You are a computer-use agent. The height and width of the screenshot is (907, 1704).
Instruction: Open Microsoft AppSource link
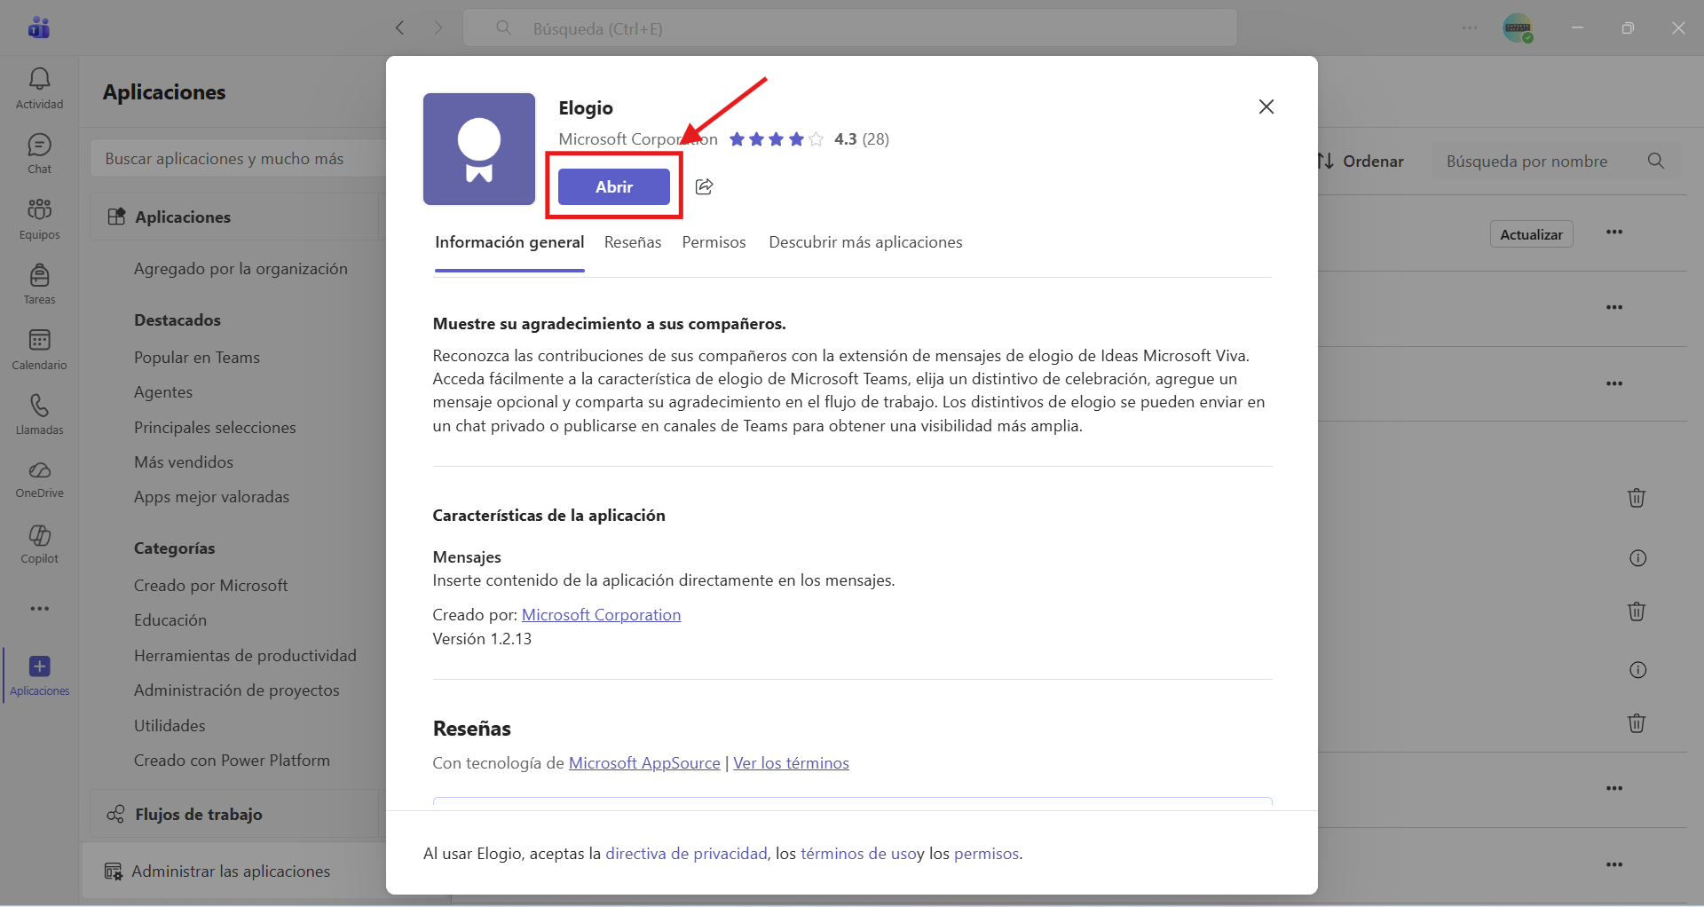(x=644, y=763)
